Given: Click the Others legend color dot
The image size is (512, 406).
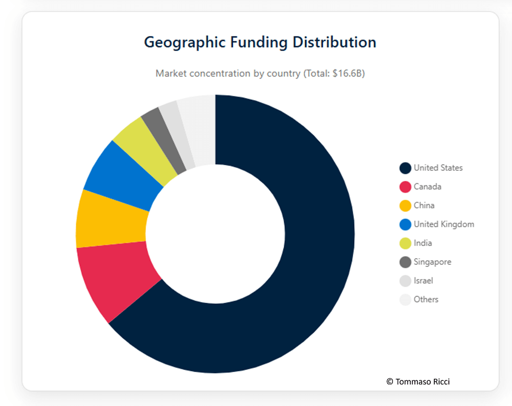Looking at the screenshot, I should (x=405, y=299).
